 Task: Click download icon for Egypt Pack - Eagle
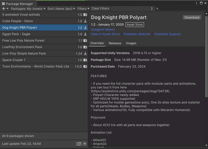85,34
